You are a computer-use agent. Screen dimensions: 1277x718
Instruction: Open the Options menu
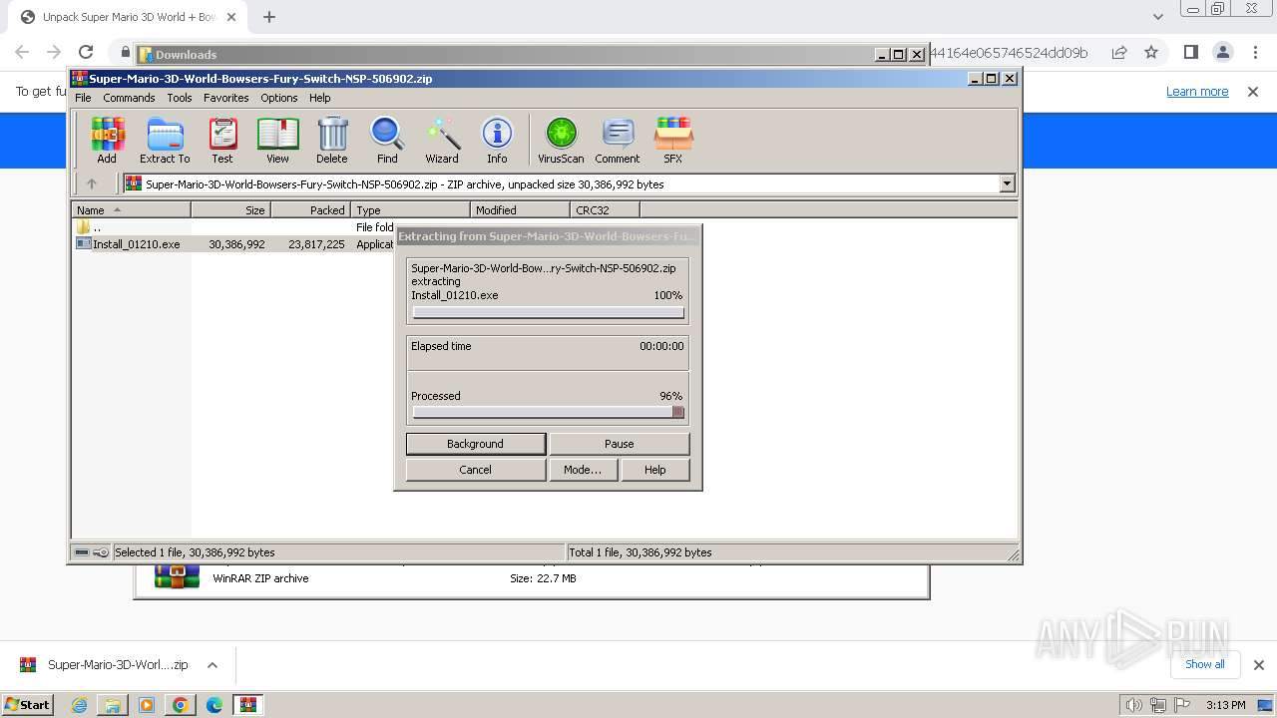pos(279,98)
